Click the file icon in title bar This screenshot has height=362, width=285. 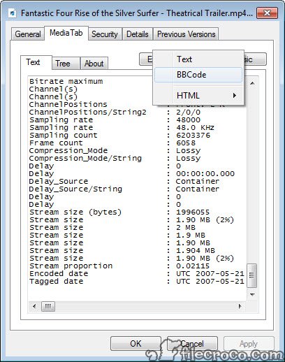click(x=13, y=13)
